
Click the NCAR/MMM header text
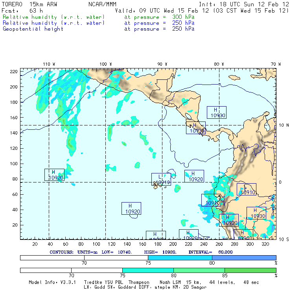[102, 4]
